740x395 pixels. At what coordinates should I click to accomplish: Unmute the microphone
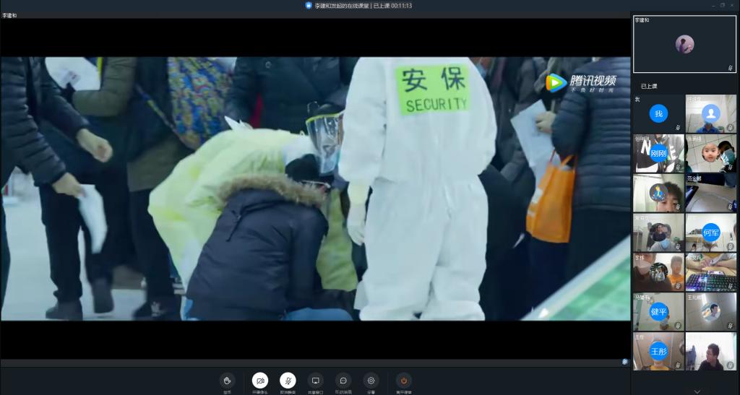point(288,381)
